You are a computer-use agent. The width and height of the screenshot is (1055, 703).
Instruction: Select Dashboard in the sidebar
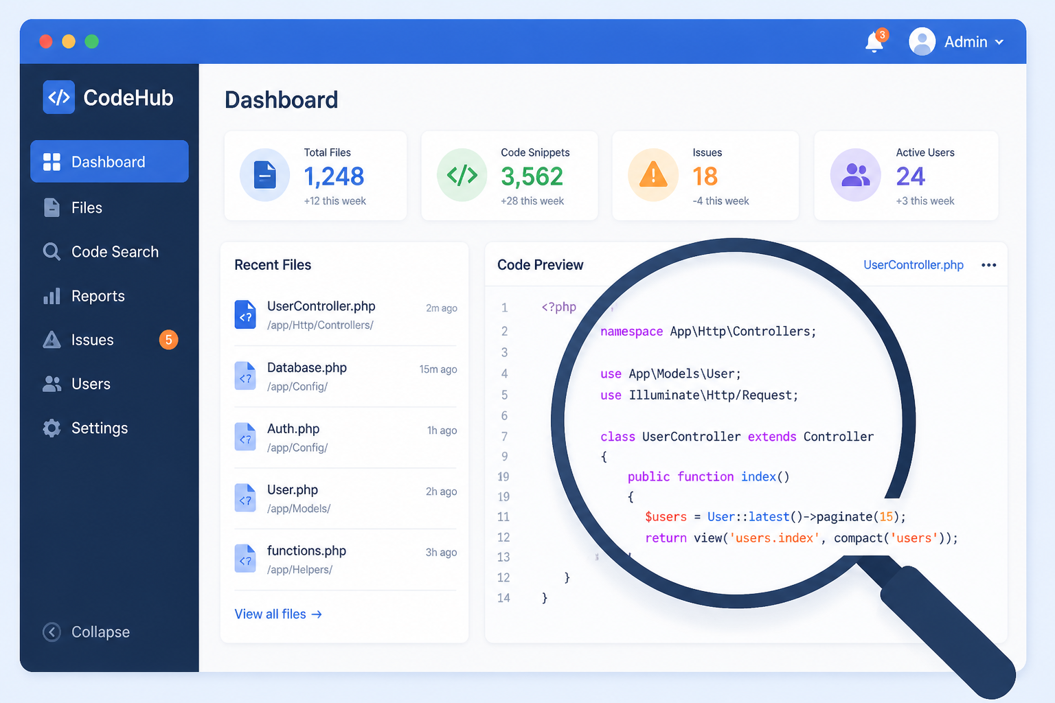tap(109, 161)
